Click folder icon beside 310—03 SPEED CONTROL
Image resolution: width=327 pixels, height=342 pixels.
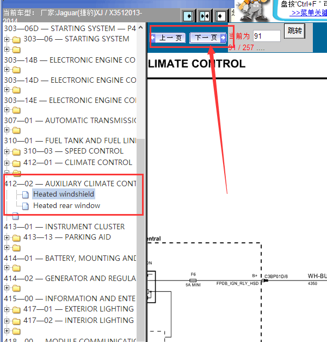(16, 152)
